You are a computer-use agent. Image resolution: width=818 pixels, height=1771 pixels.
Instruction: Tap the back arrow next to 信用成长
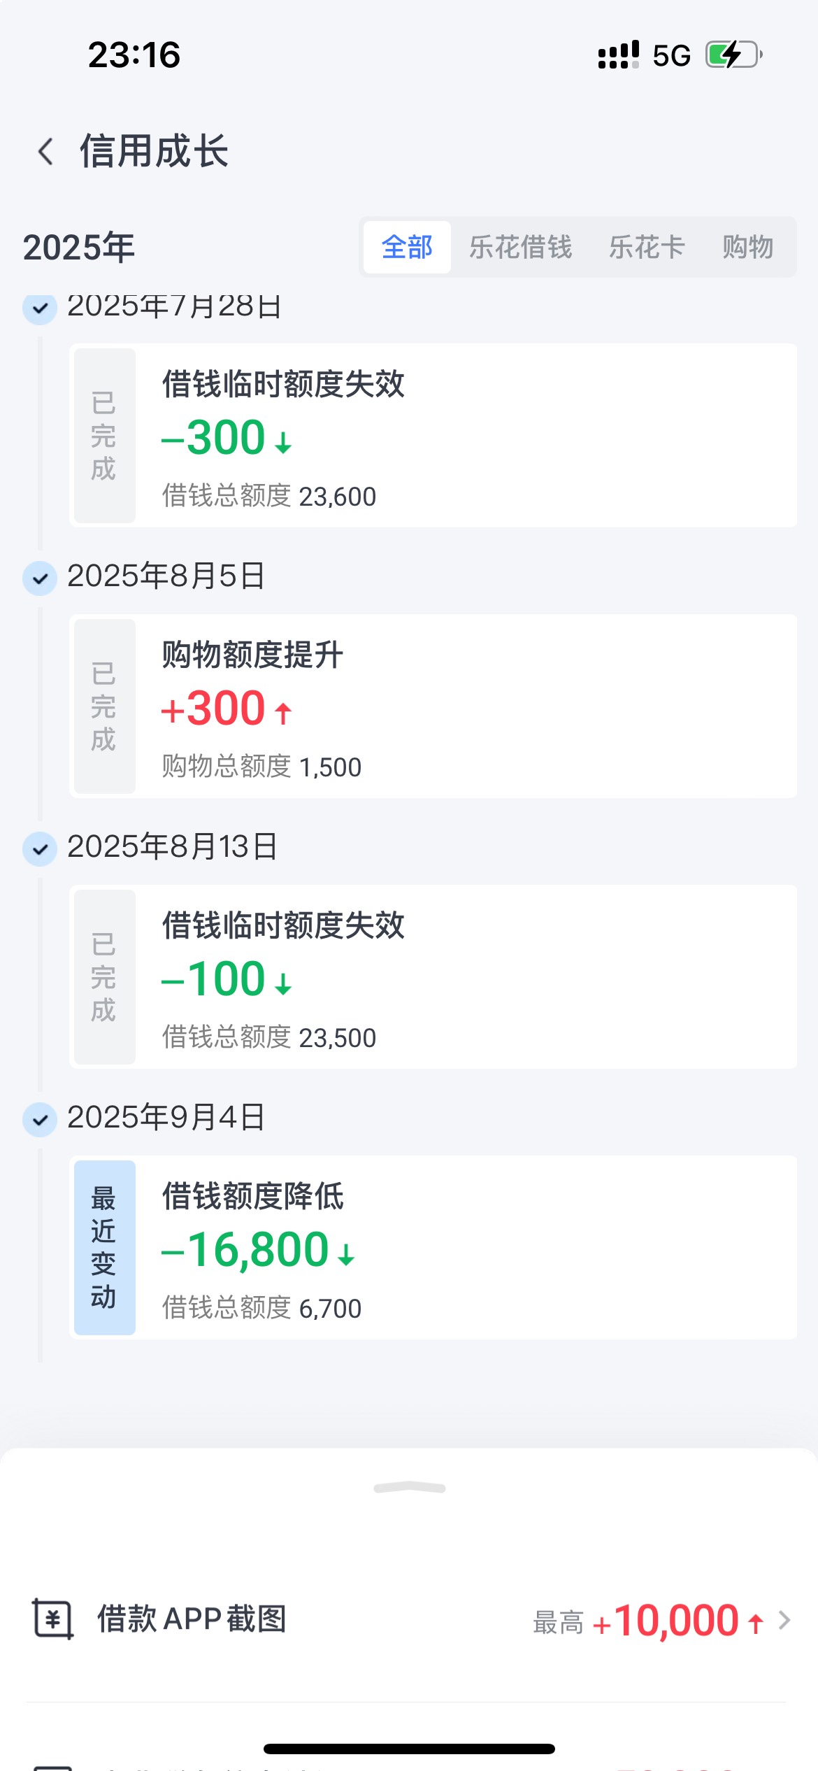[46, 151]
